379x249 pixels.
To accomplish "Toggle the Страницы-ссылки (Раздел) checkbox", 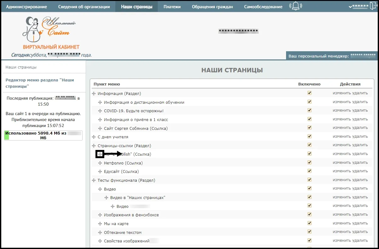I will [x=309, y=145].
